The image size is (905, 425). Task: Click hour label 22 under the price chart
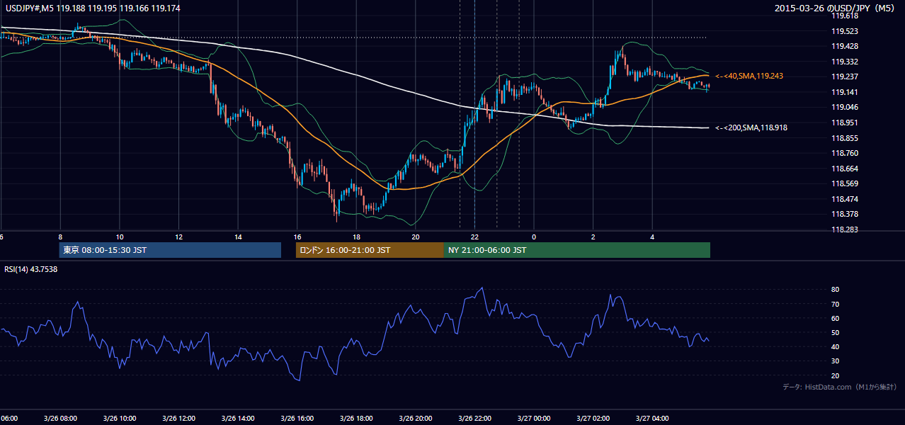pyautogui.click(x=475, y=237)
